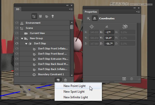Select the Scene row

click(42, 28)
